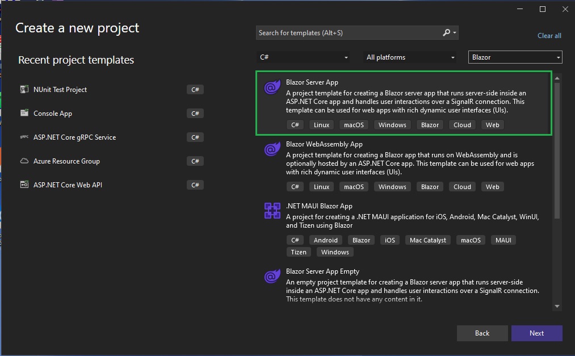Image resolution: width=575 pixels, height=356 pixels.
Task: Click the Blazor Server App Empty icon
Action: [x=272, y=276]
